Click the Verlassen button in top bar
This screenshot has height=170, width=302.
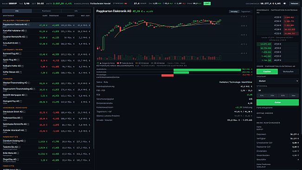pos(294,3)
